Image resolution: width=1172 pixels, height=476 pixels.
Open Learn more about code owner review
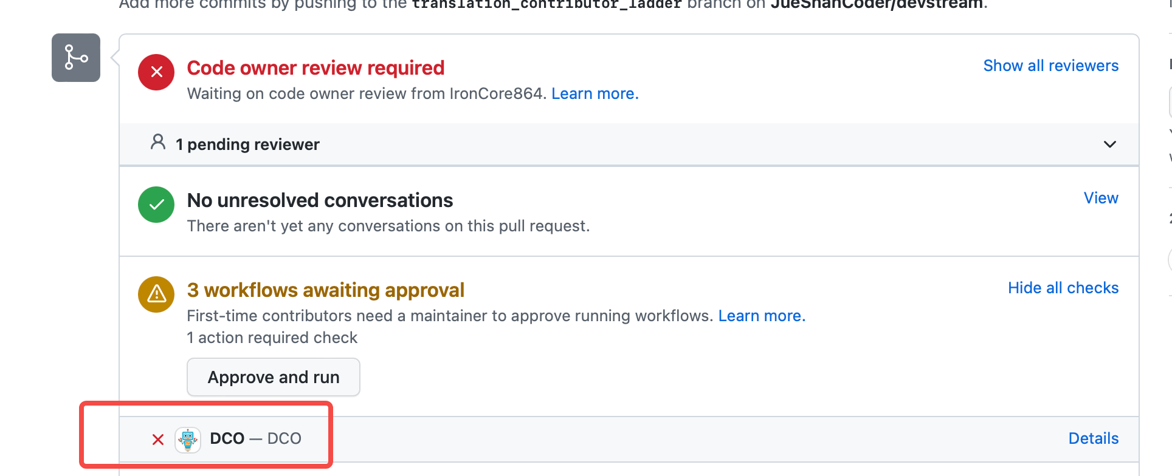point(595,93)
